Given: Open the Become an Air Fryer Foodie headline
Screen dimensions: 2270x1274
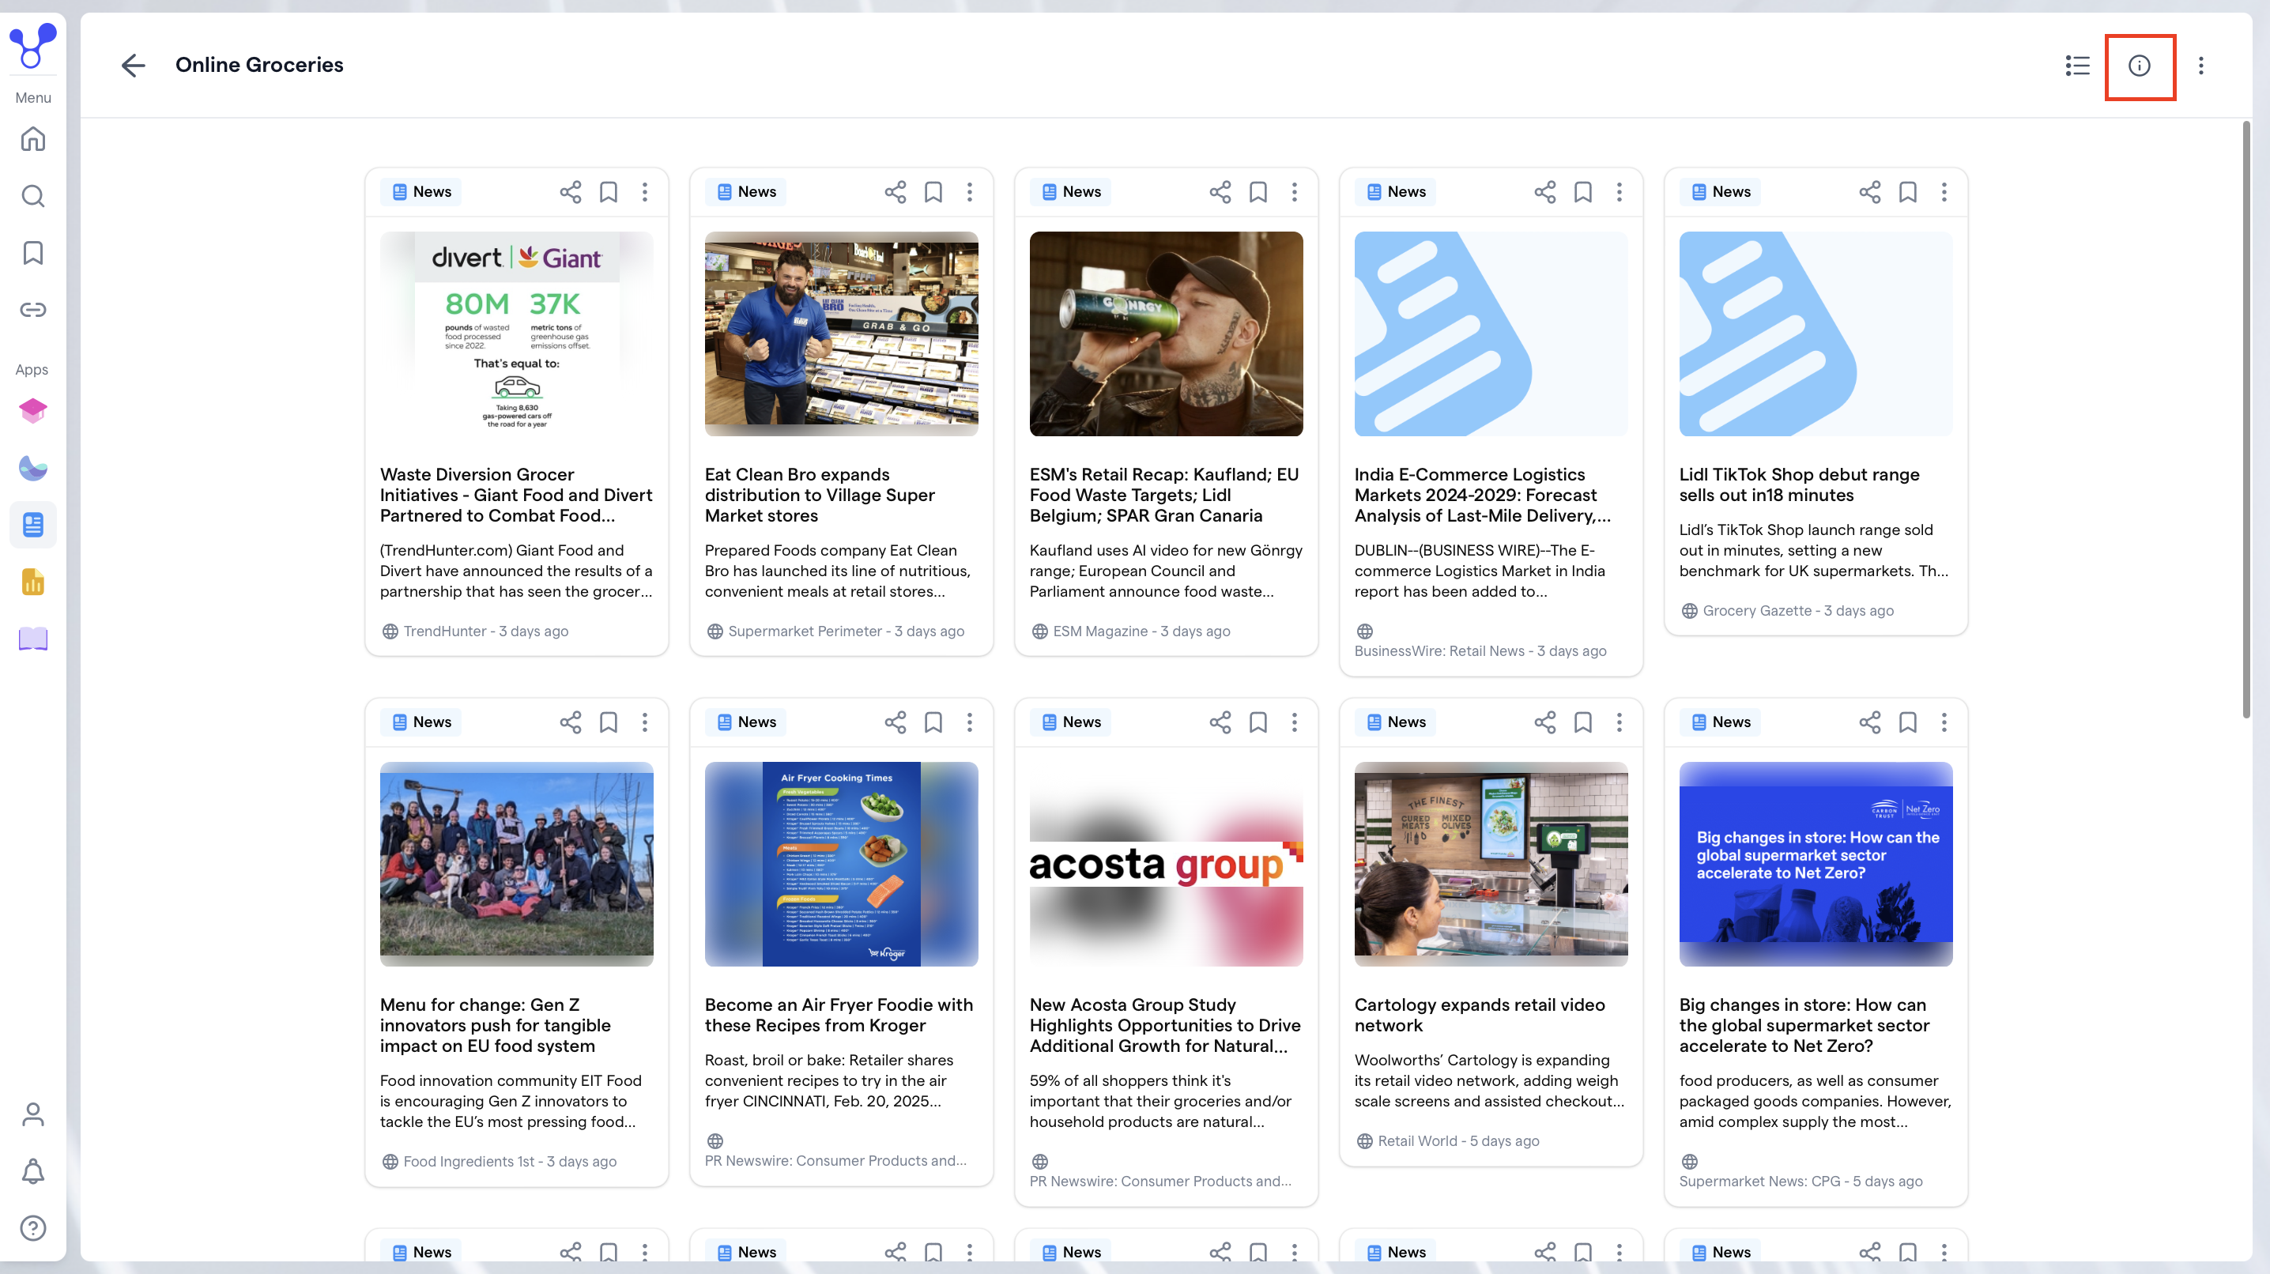Looking at the screenshot, I should [839, 1015].
